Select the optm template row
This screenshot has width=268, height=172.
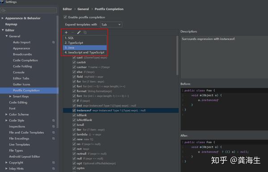[121, 168]
